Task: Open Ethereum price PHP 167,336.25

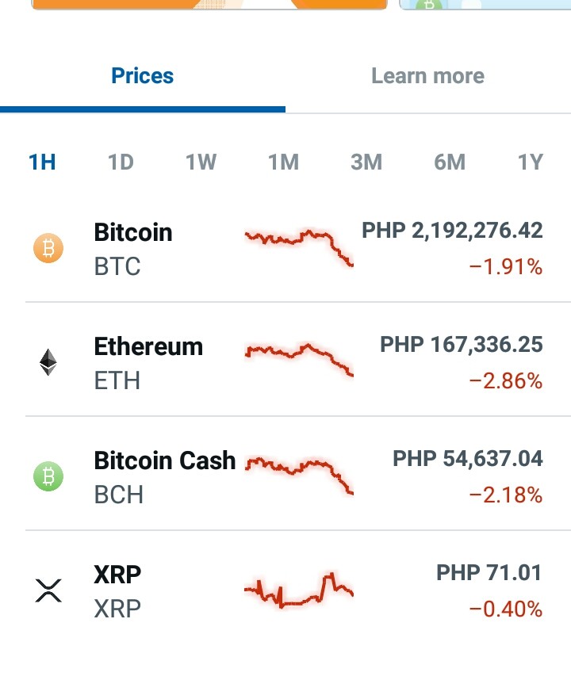Action: tap(462, 345)
